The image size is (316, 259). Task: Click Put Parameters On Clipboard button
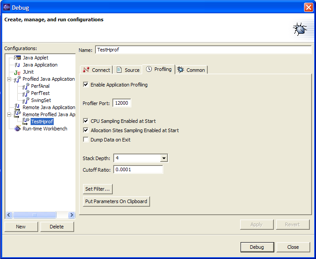(116, 201)
